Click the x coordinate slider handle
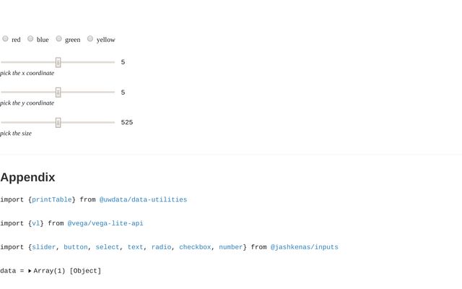 click(58, 62)
